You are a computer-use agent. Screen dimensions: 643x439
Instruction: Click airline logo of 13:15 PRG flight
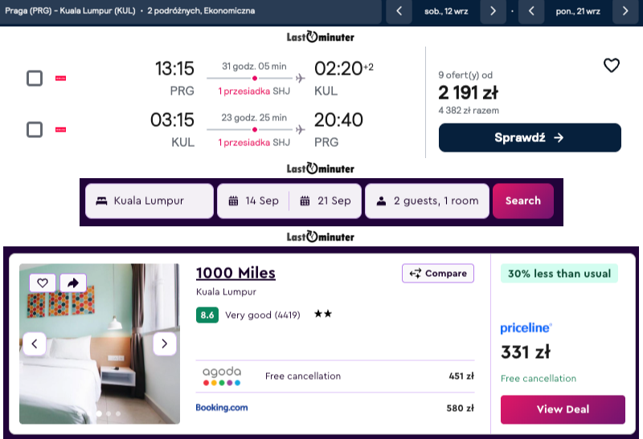[x=61, y=78]
